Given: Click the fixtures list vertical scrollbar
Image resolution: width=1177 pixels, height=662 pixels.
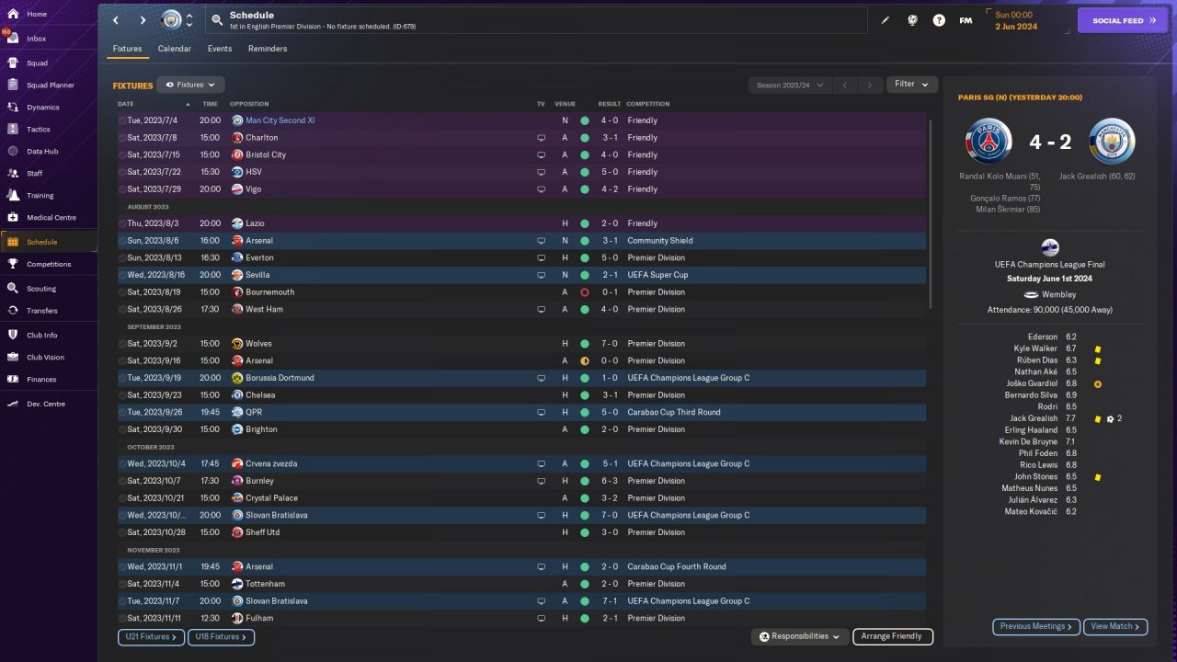Looking at the screenshot, I should tap(930, 211).
